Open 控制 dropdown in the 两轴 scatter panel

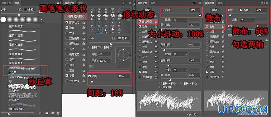tap(247, 20)
